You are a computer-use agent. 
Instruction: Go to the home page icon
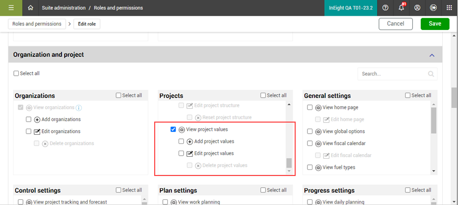(x=31, y=8)
